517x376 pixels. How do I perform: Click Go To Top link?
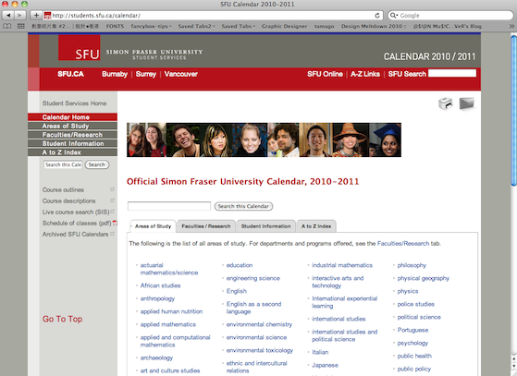tap(62, 319)
